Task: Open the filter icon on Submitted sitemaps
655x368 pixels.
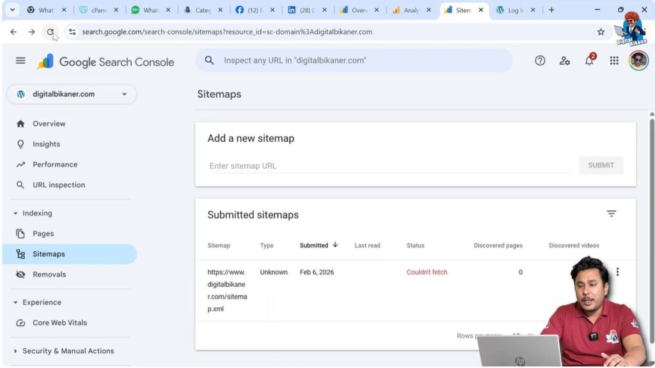Action: [612, 213]
